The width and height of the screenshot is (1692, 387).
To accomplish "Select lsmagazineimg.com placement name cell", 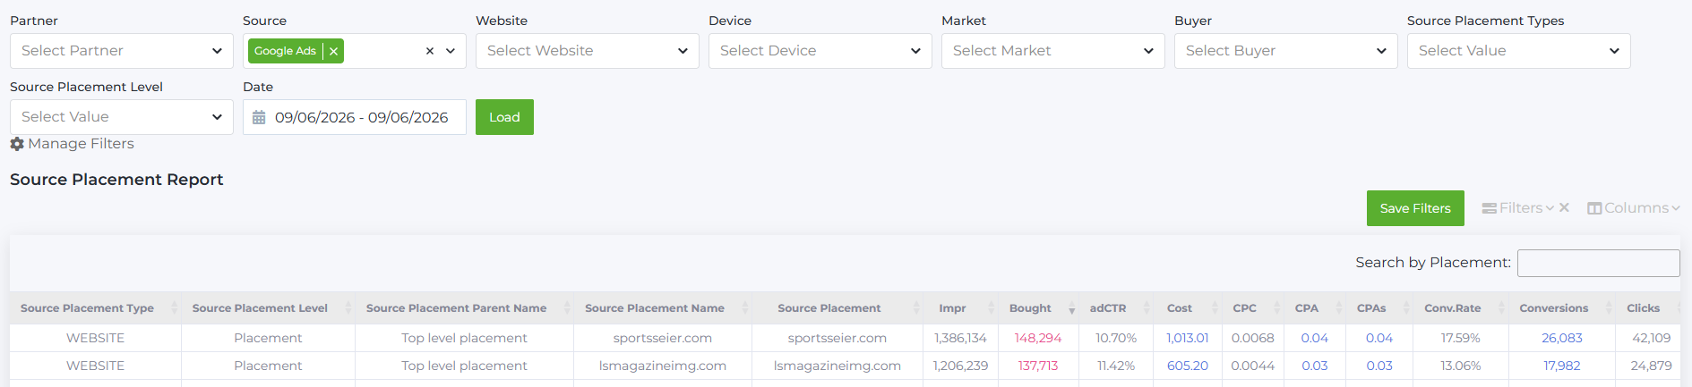I will pos(663,366).
